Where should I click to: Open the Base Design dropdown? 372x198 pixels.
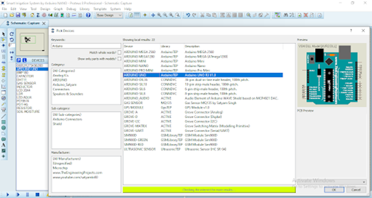click(x=109, y=15)
